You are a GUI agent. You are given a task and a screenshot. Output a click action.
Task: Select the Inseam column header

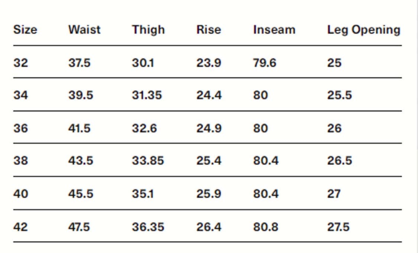click(274, 30)
